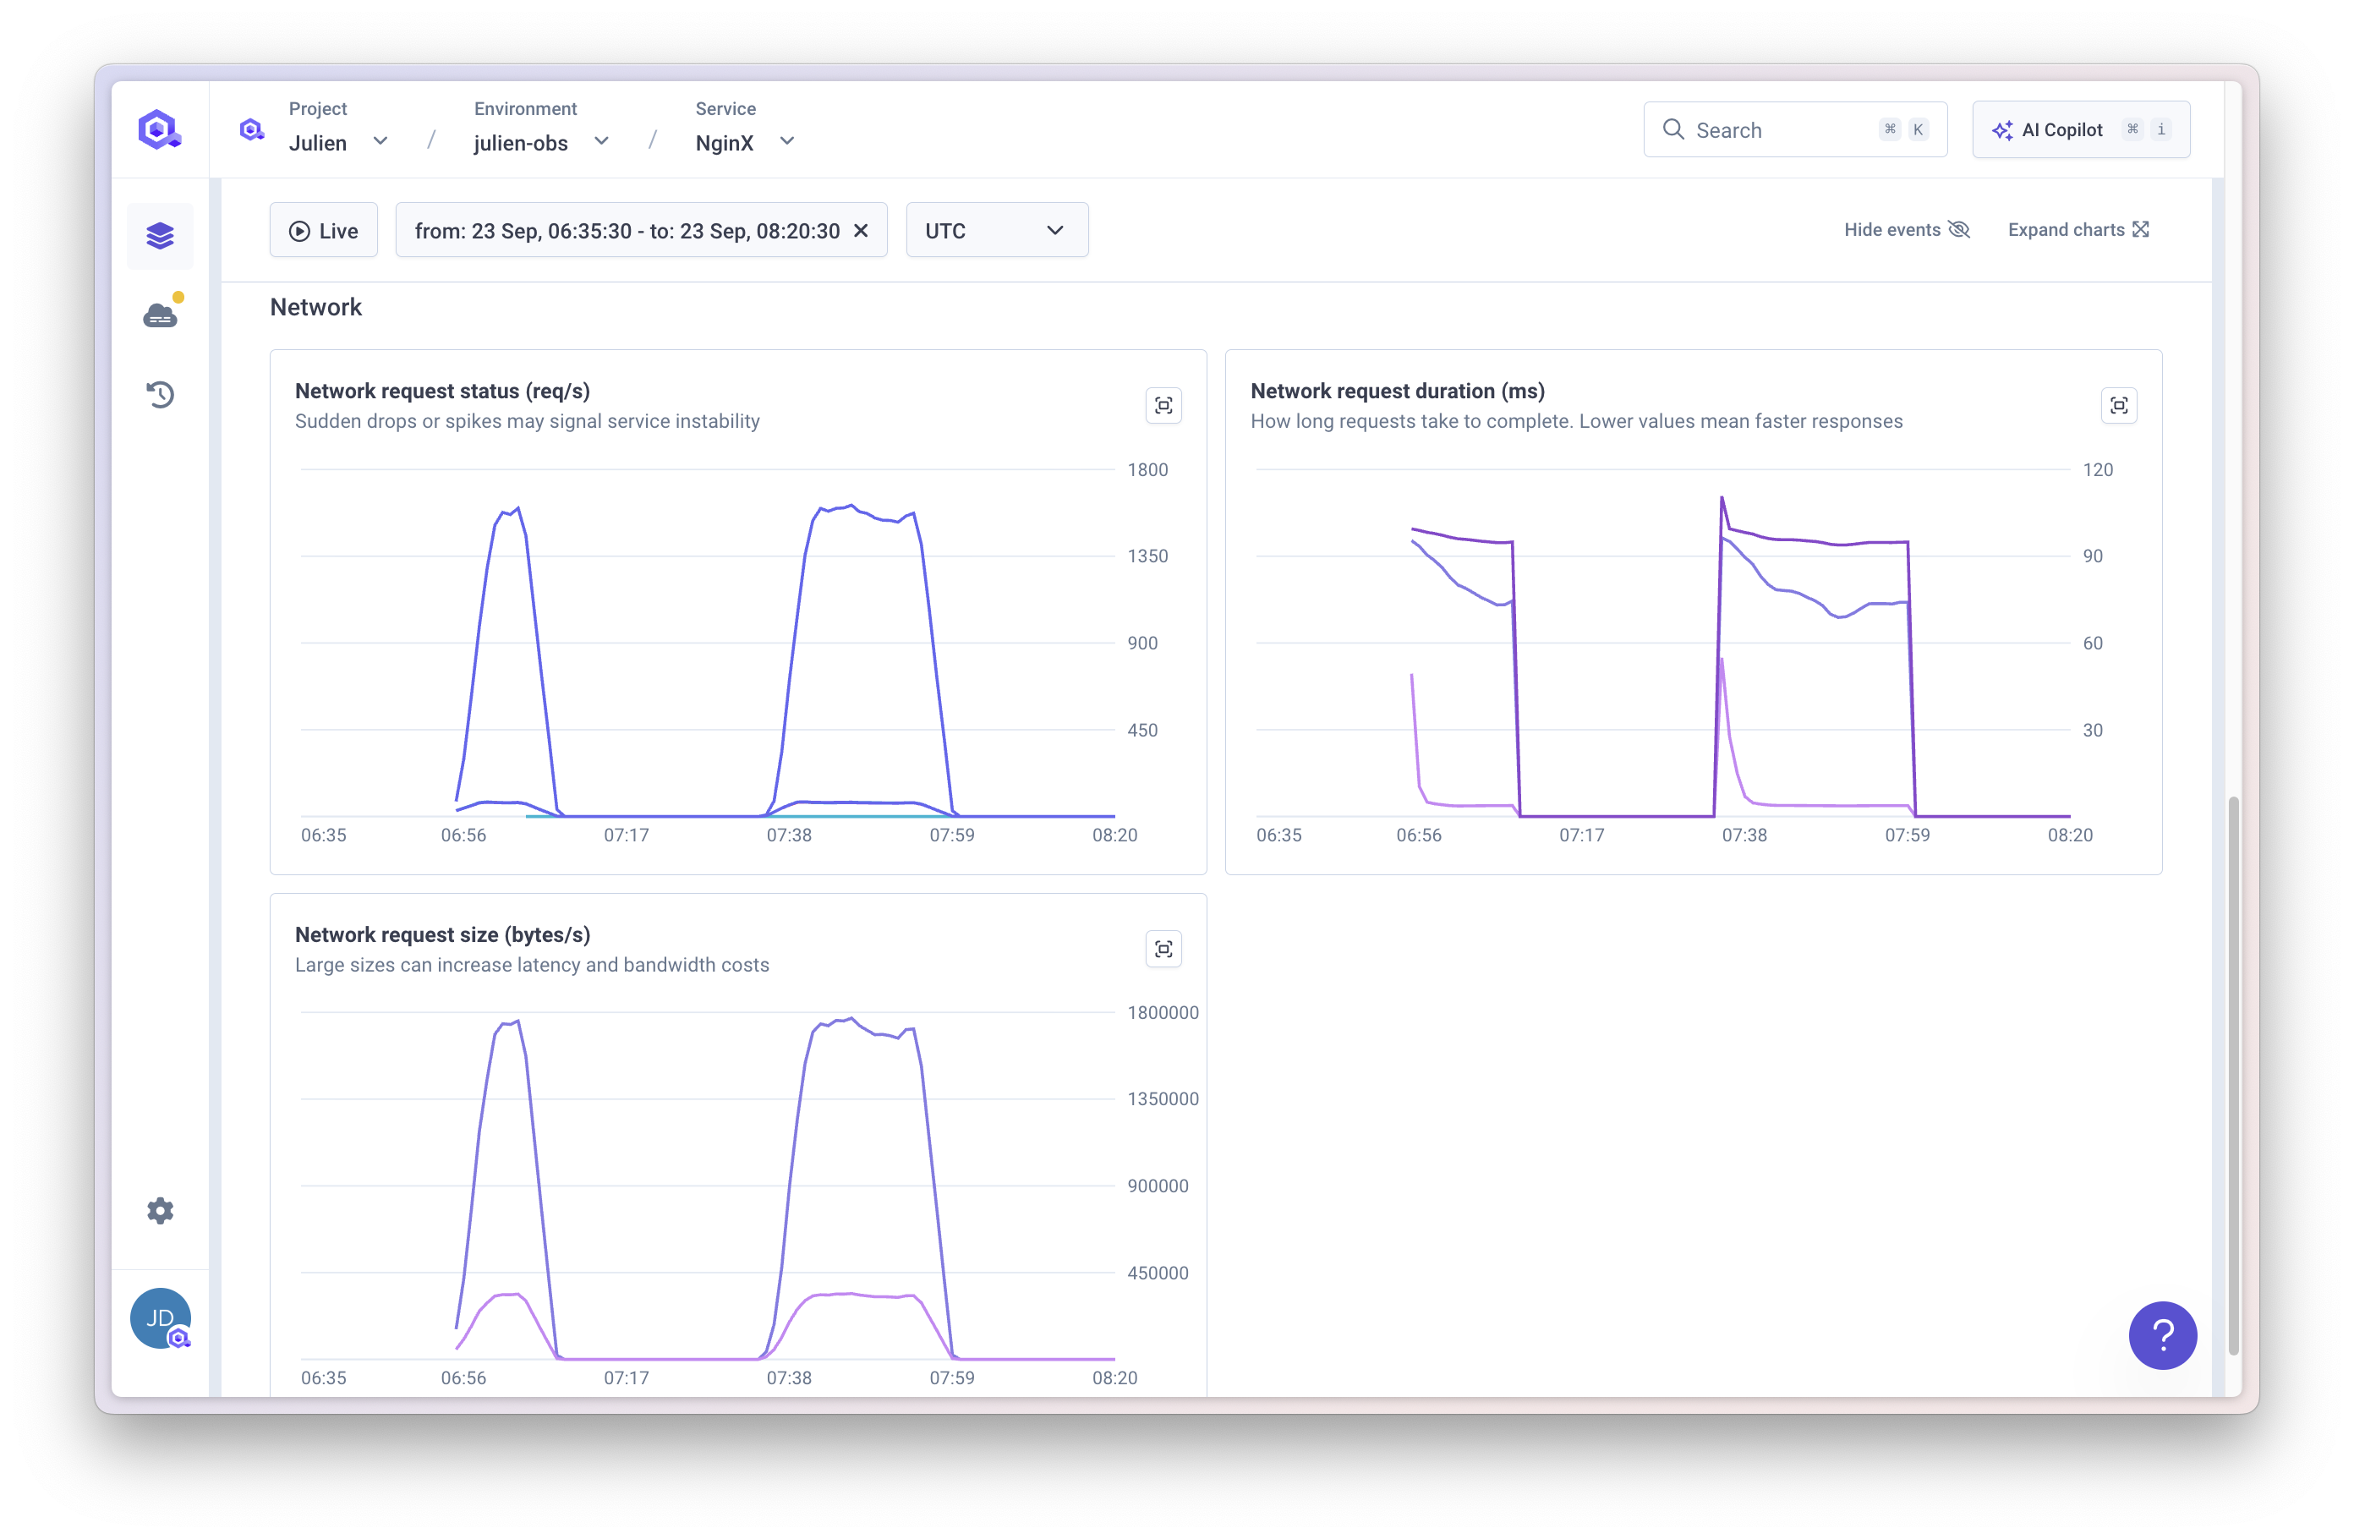
Task: Open the settings gear in the sidebar
Action: point(160,1211)
